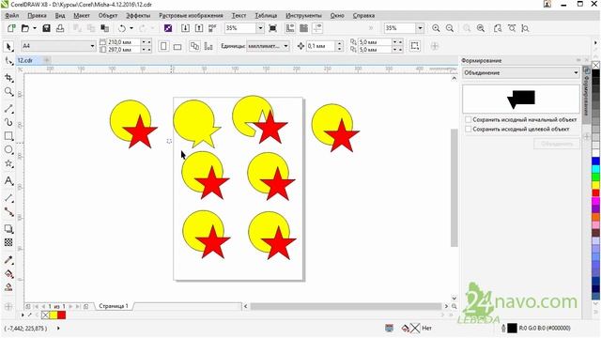
Task: Click the Full-screen preview icon
Action: click(272, 28)
